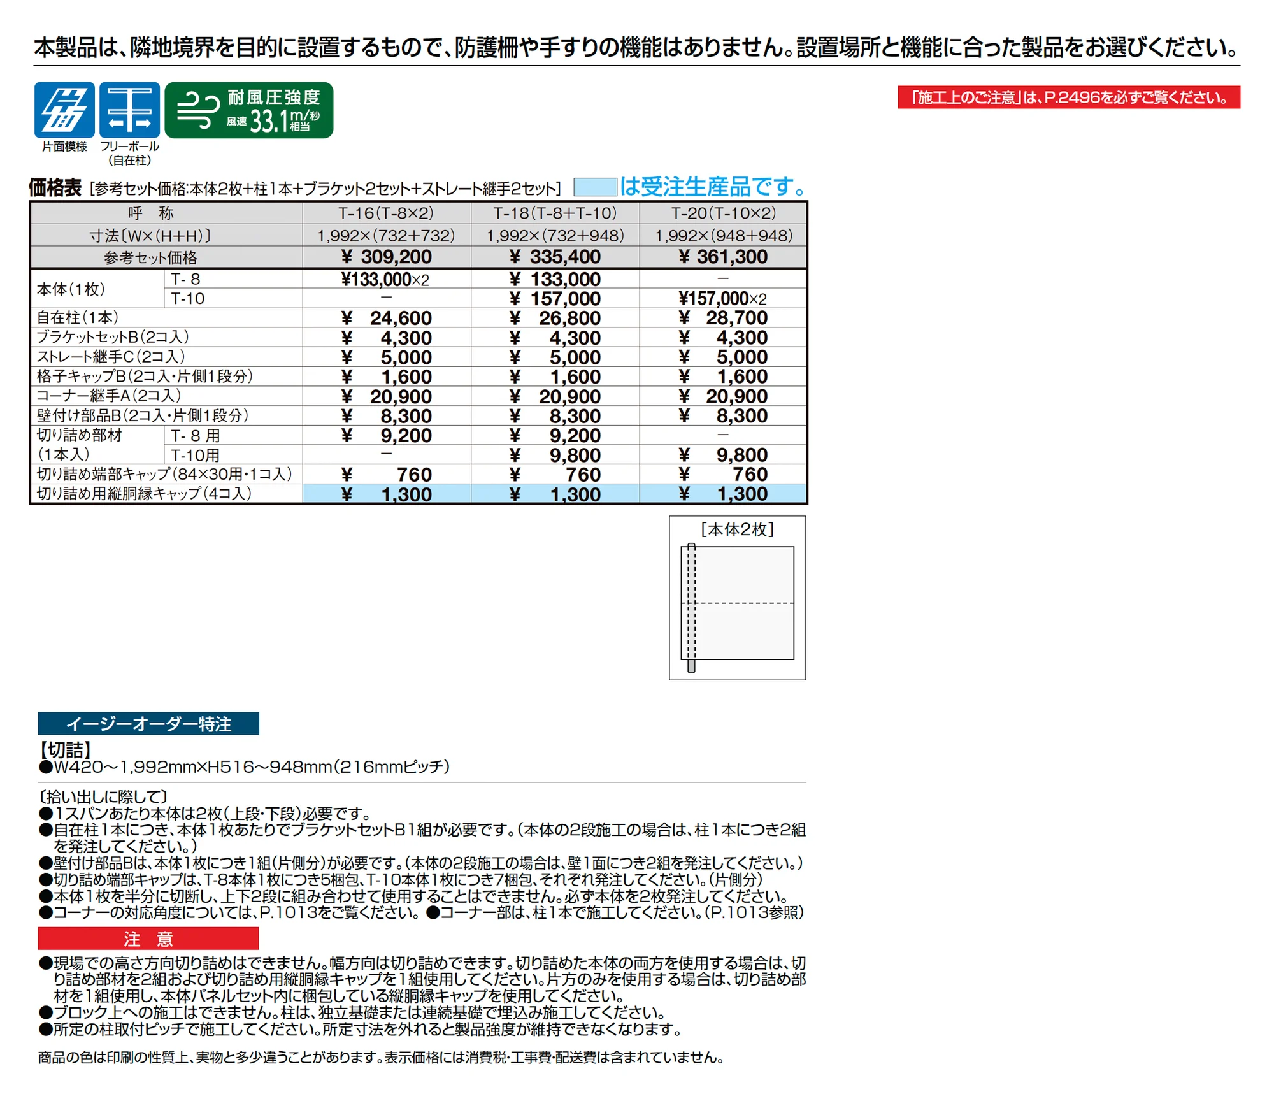The width and height of the screenshot is (1274, 1108).
Task: Click 切り詰め用縦胴縁キャップ(4コ入) row label
Action: pos(144,493)
